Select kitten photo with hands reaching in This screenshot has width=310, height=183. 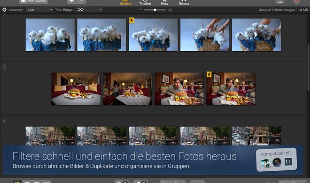[205, 35]
